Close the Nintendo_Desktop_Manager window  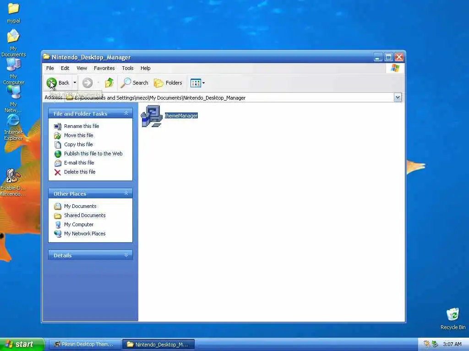click(399, 57)
